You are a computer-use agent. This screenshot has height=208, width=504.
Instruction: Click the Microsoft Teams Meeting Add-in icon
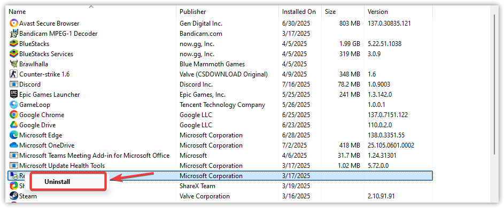coord(14,156)
